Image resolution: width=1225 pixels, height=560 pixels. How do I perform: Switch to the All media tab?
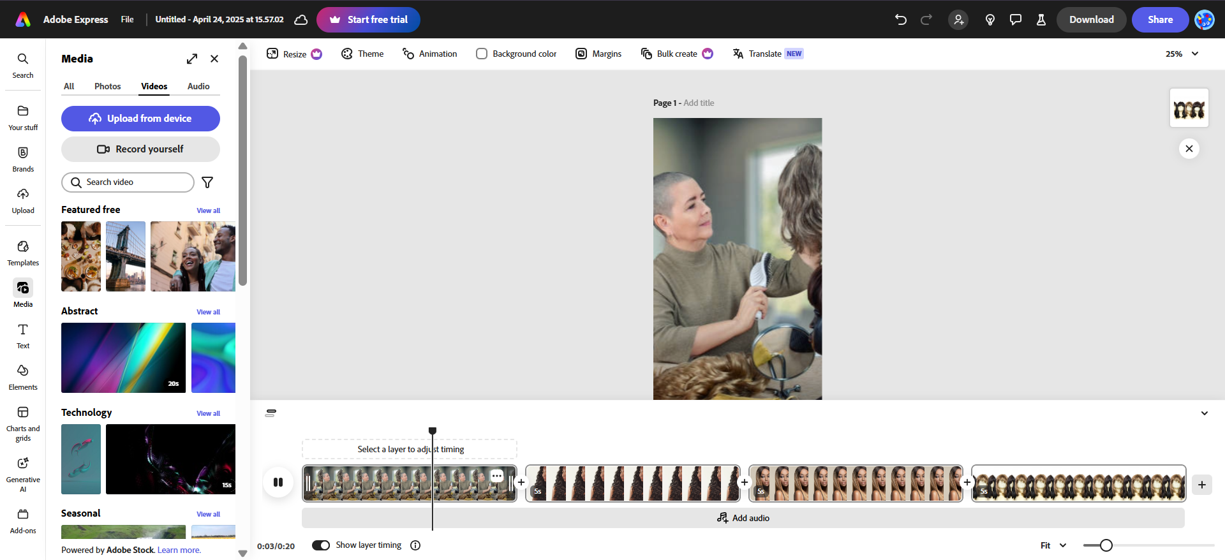[x=69, y=86]
